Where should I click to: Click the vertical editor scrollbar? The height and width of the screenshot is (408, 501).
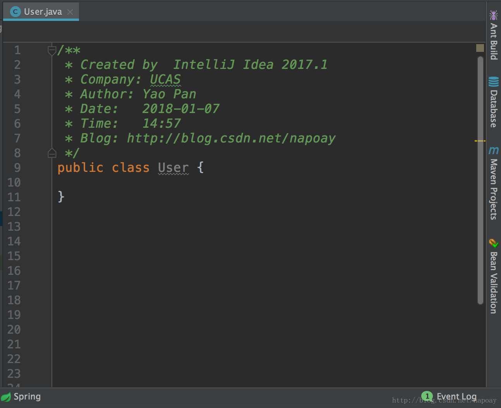(480, 180)
